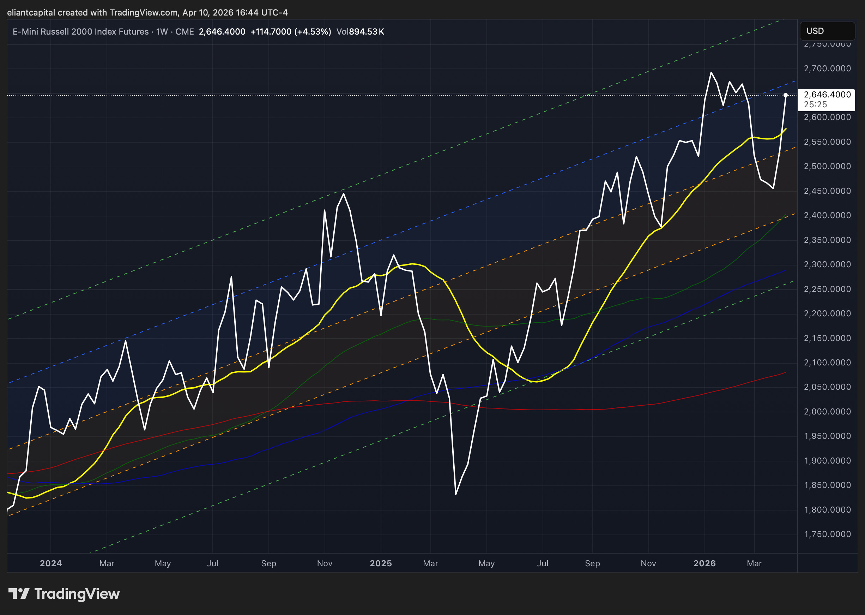Select the 1W interval label in legend
This screenshot has height=615, width=865.
click(x=162, y=32)
